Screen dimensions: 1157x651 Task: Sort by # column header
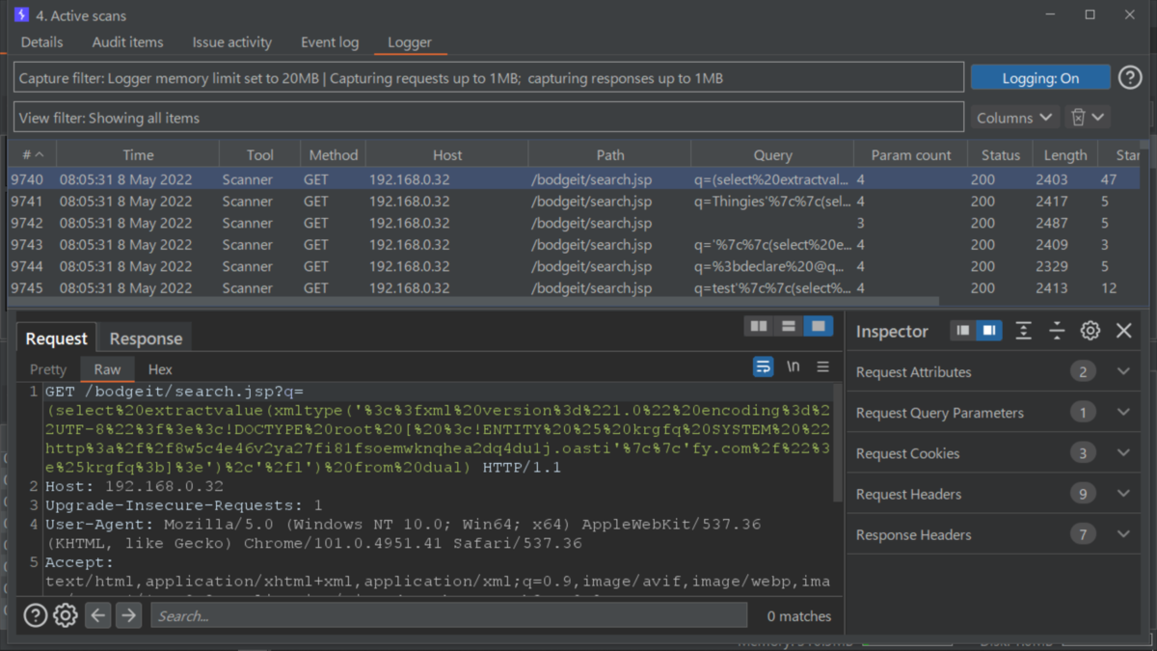coord(33,154)
